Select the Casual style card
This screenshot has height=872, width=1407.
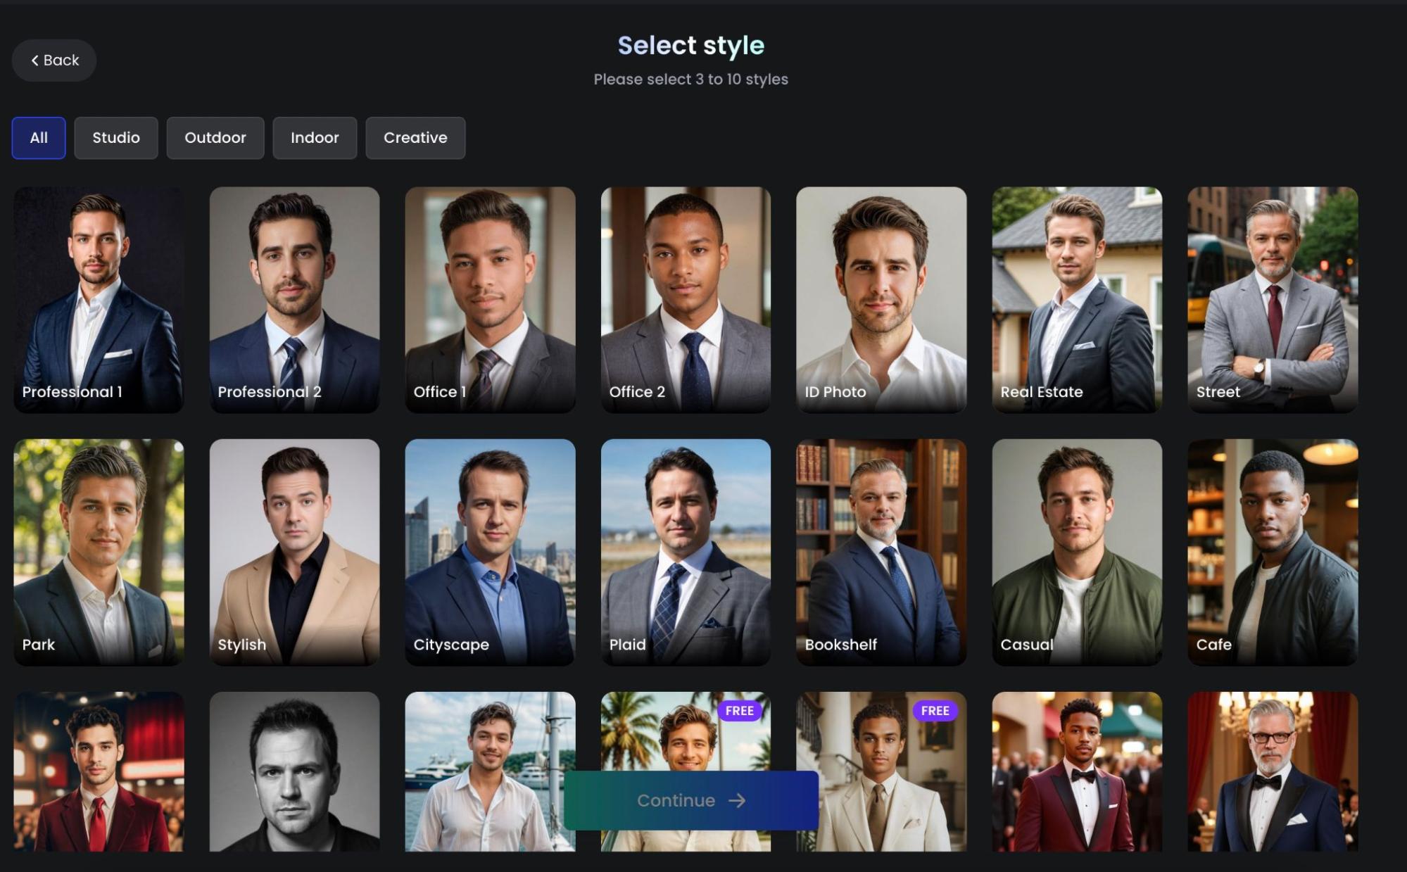[1077, 552]
